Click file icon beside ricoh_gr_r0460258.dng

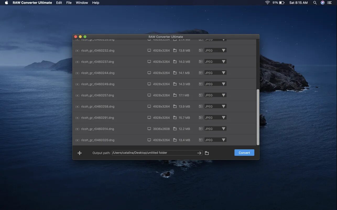click(77, 107)
